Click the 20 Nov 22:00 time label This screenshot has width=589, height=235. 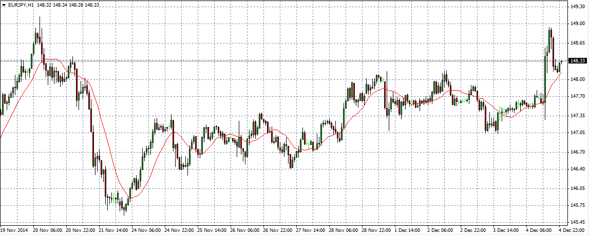[x=80, y=230]
